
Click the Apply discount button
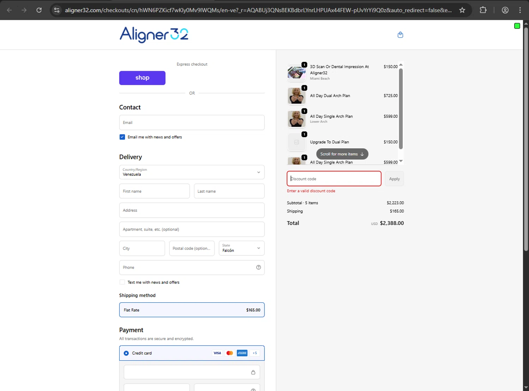394,179
